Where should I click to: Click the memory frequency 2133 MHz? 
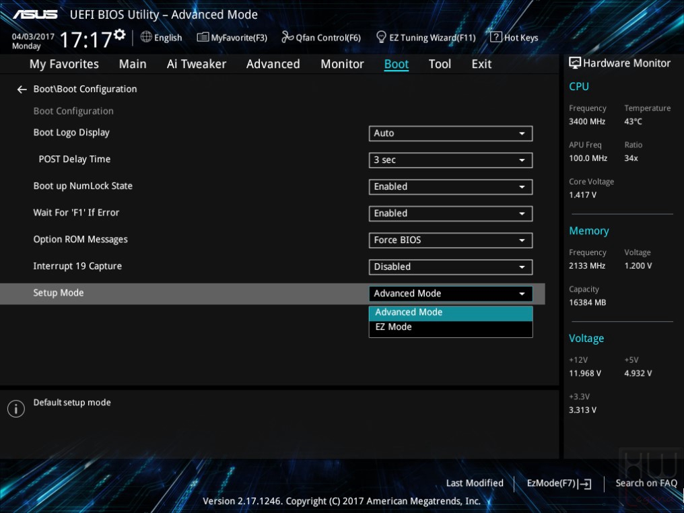pos(587,266)
